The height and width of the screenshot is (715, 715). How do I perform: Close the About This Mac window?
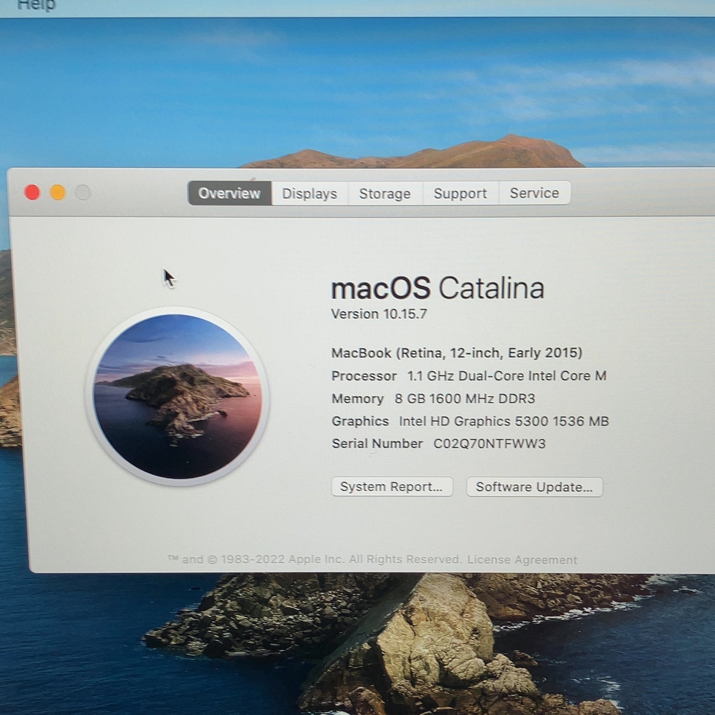(x=32, y=193)
